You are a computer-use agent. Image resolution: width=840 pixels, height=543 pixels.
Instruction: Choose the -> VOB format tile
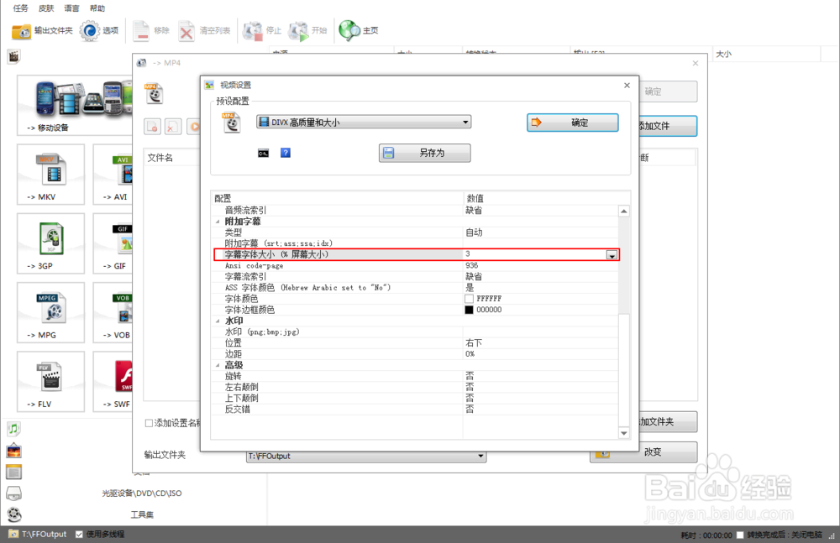113,313
